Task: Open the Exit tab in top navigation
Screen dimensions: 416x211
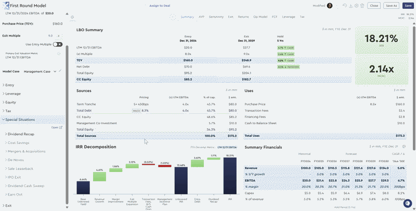Action: 230,17
